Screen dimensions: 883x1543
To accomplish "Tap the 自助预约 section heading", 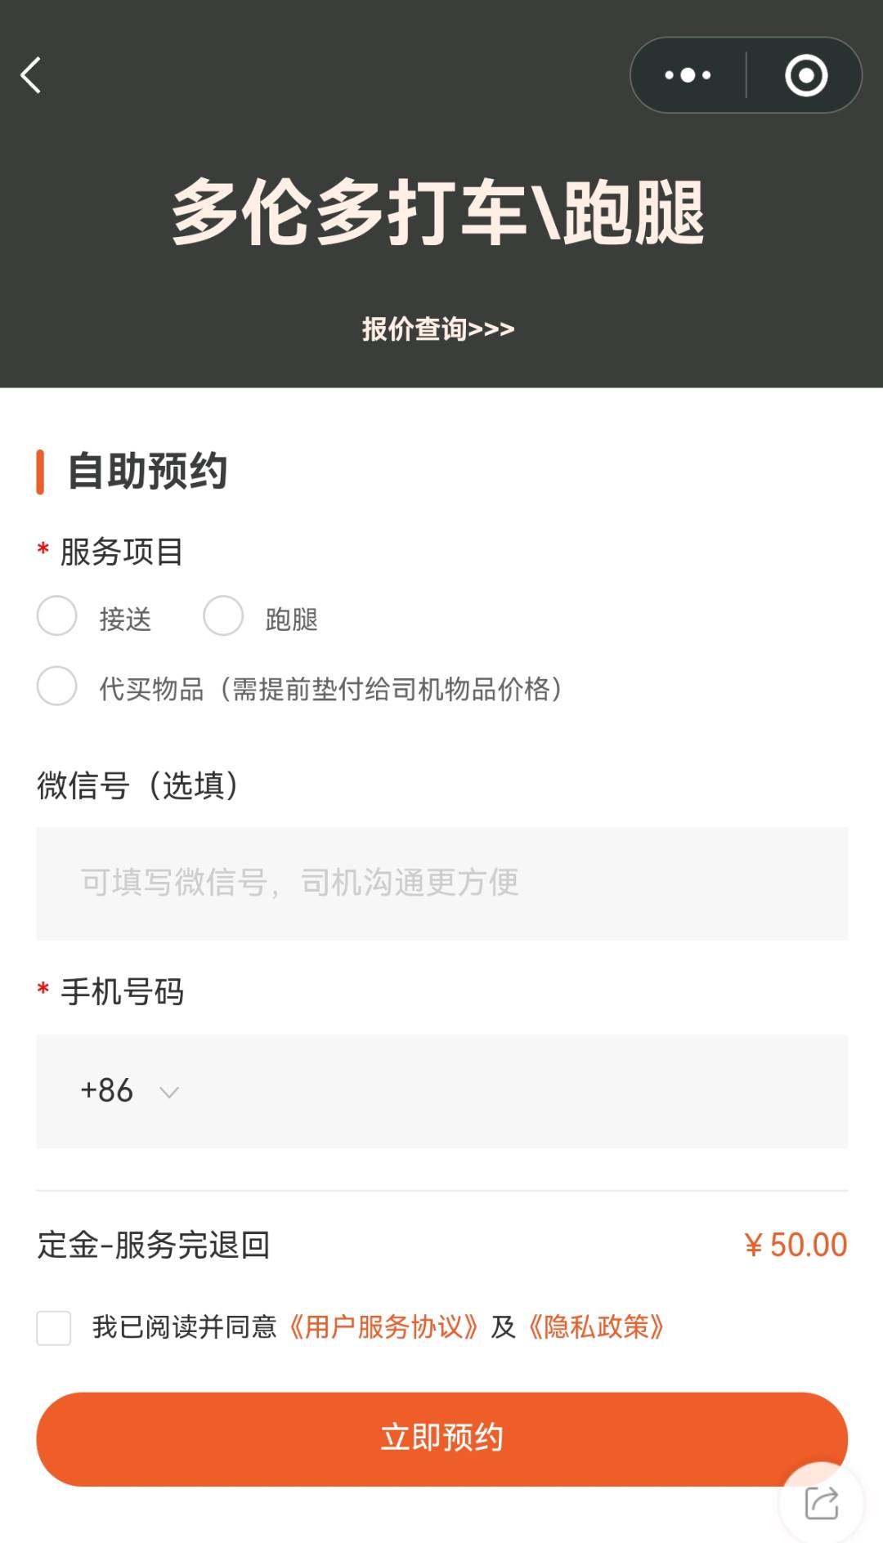I will pyautogui.click(x=147, y=472).
